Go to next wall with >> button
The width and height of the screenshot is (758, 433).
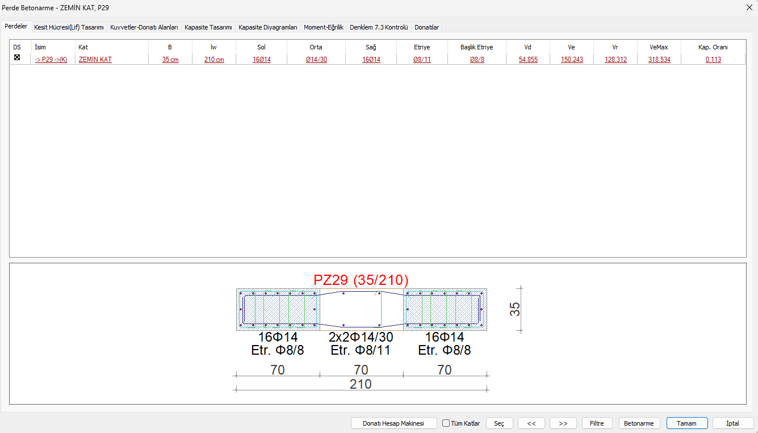[563, 423]
